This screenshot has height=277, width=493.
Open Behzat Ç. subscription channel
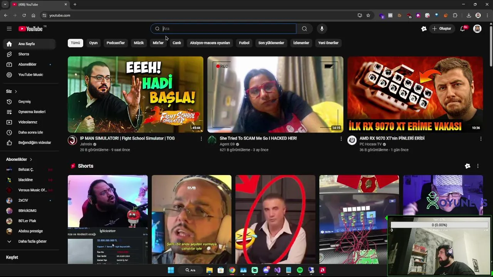click(x=29, y=170)
